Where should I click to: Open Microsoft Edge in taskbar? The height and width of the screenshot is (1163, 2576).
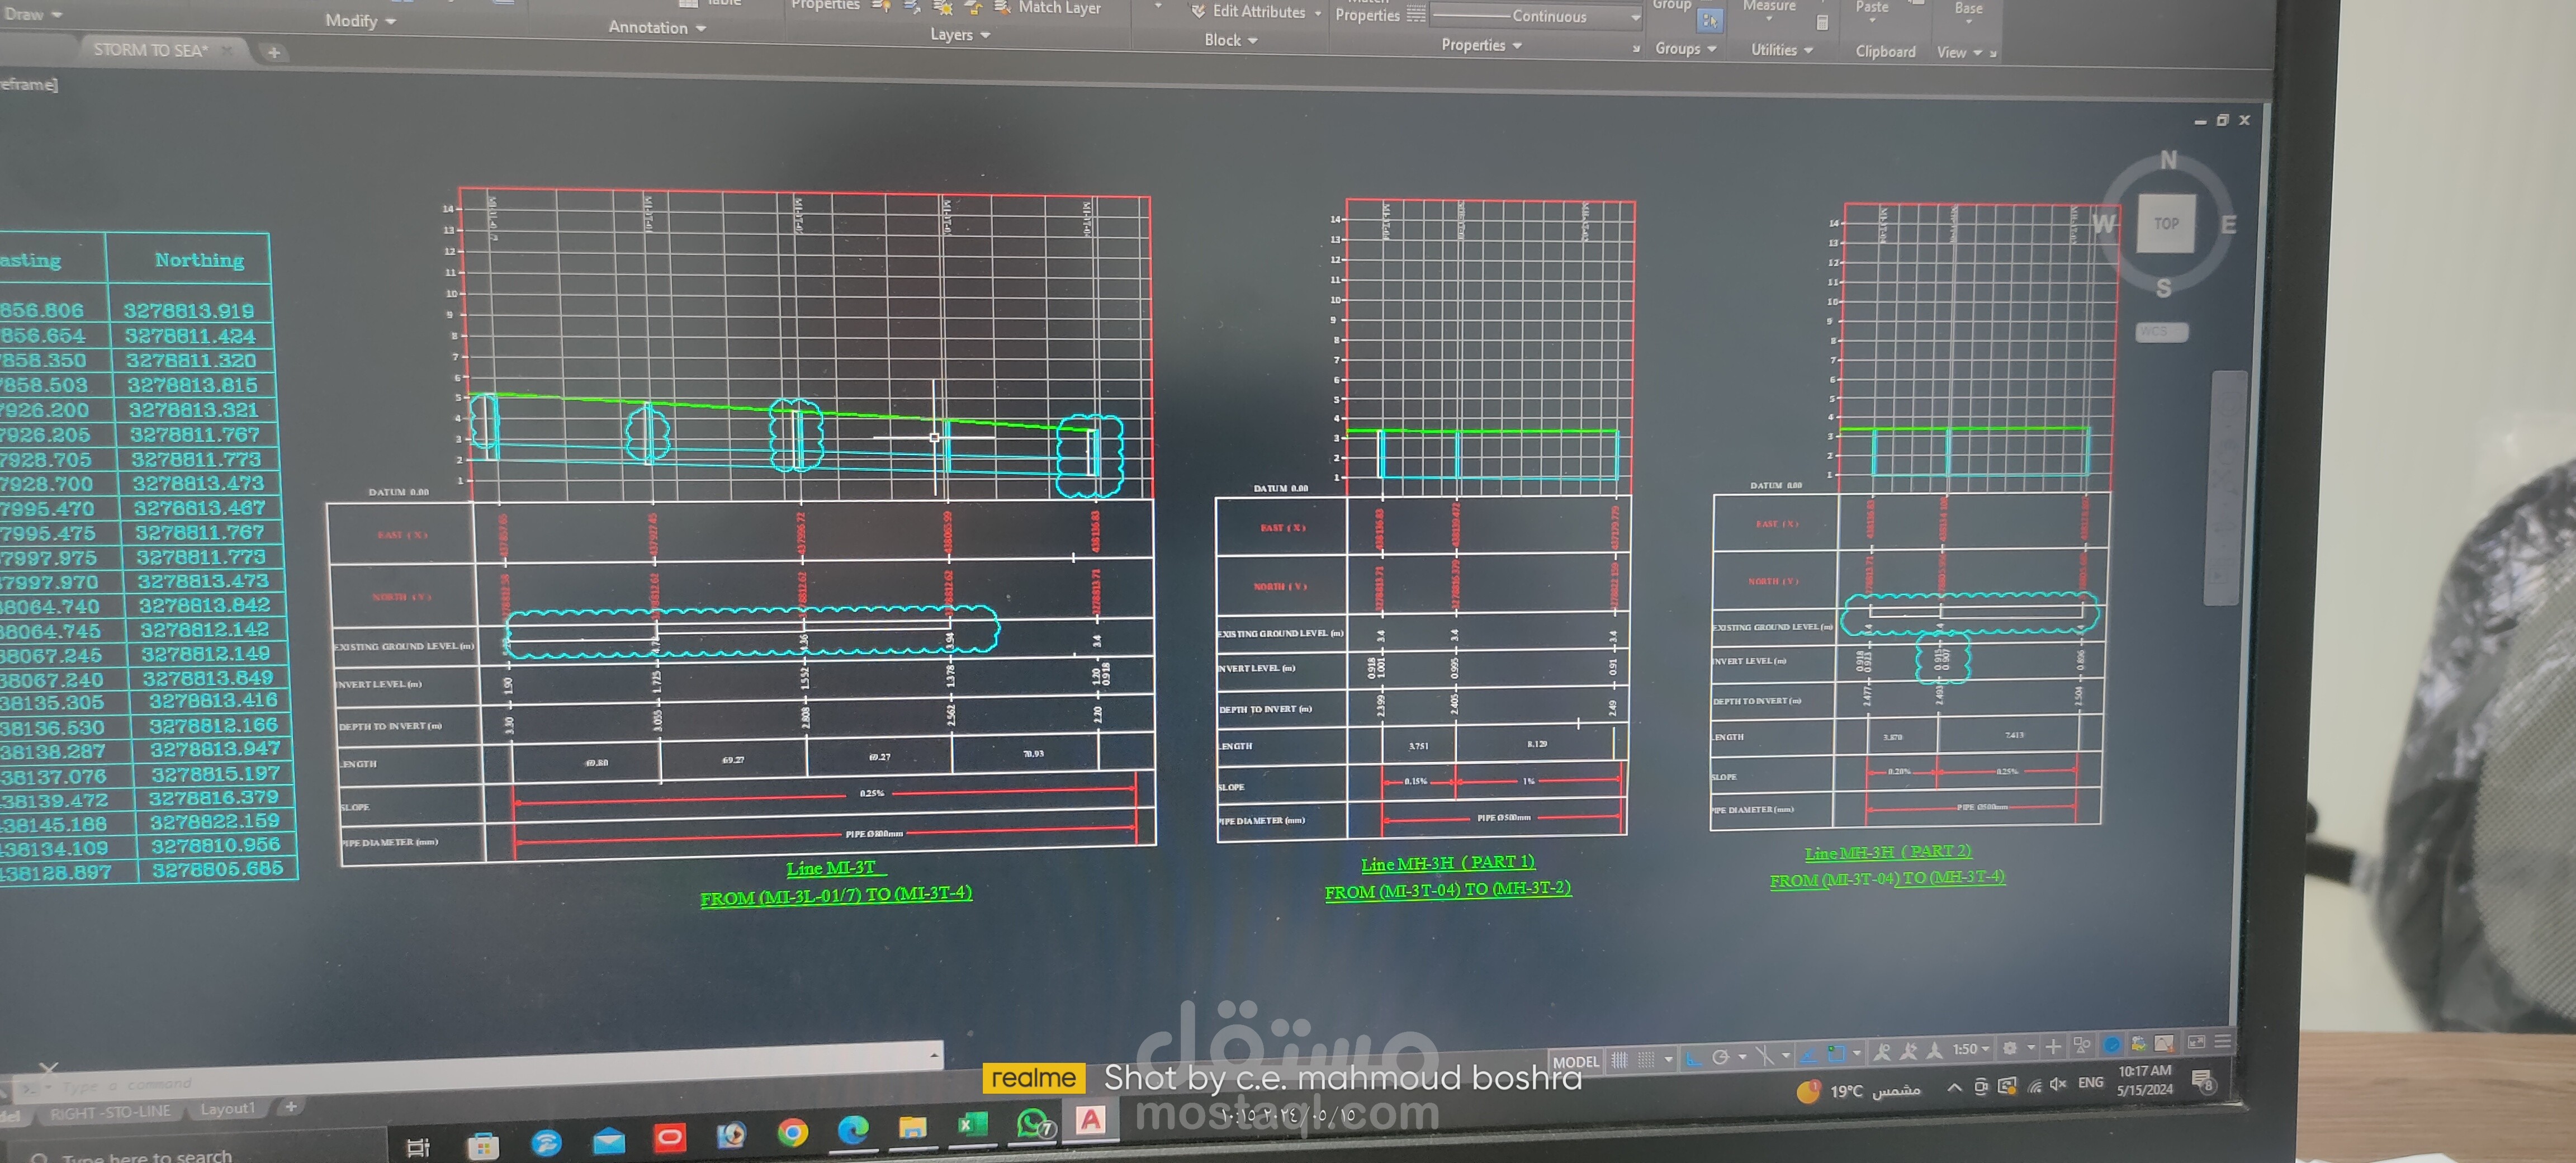(852, 1130)
